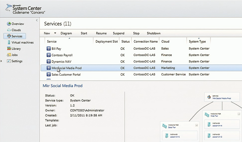Click the Bill Pay service icon
The height and width of the screenshot is (142, 242).
(49, 49)
